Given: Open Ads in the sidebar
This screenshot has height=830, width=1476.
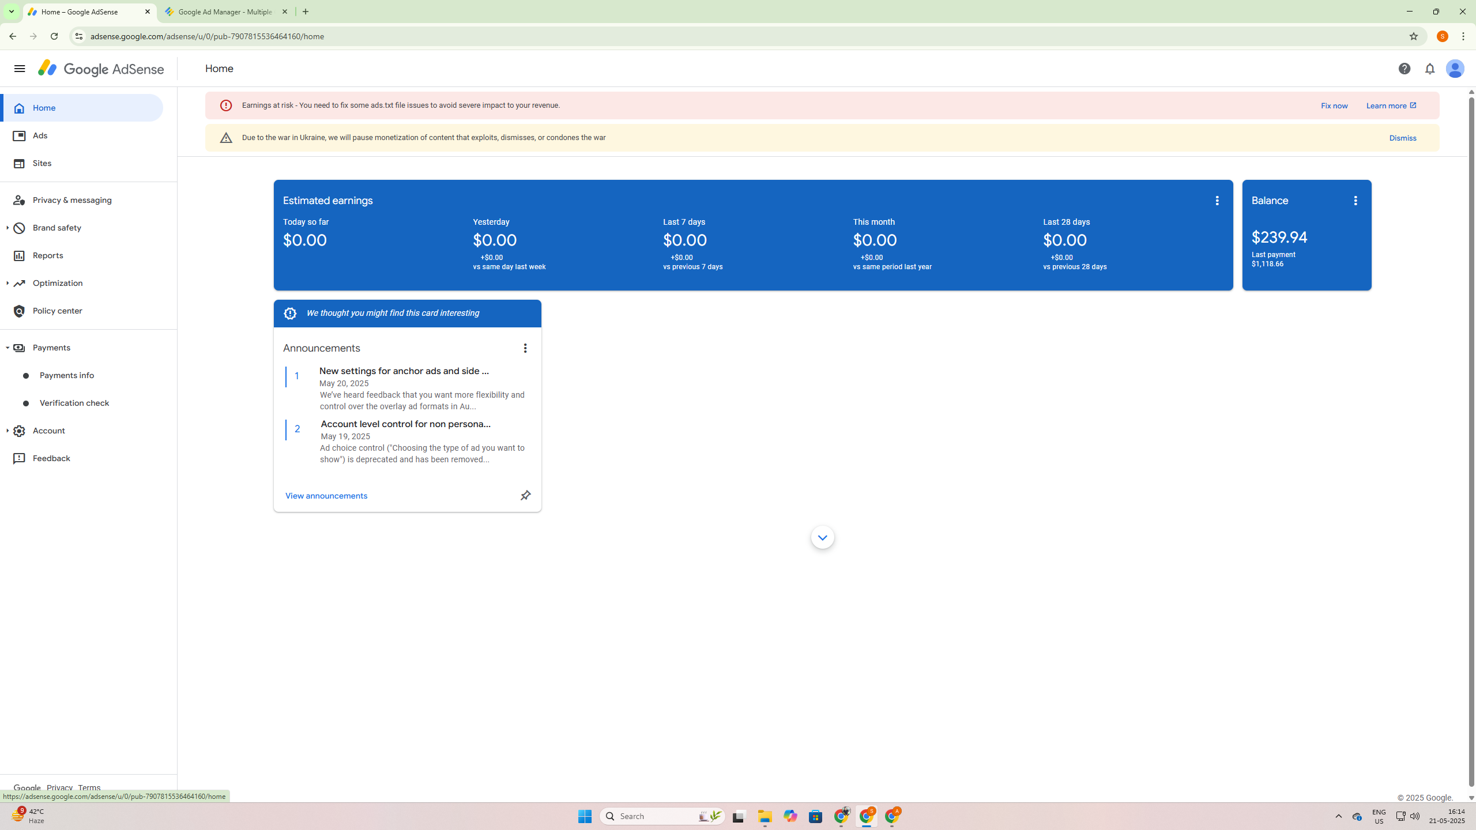Looking at the screenshot, I should tap(81, 135).
